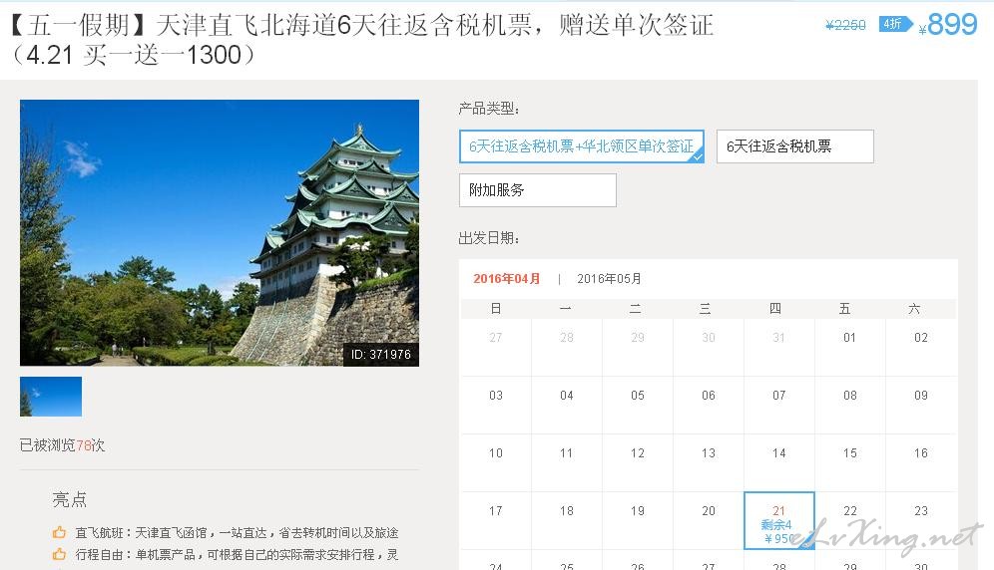Click calendar date 09

coord(920,396)
